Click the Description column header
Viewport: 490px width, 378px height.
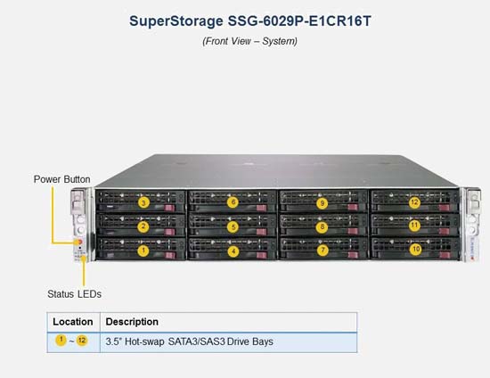pos(132,322)
